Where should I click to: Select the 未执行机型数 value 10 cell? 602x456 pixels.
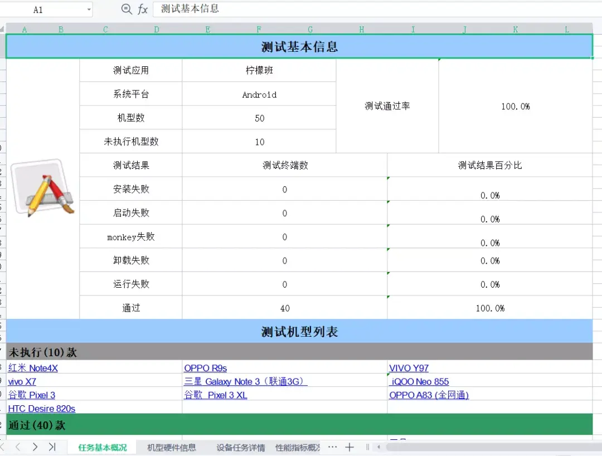pyautogui.click(x=259, y=142)
